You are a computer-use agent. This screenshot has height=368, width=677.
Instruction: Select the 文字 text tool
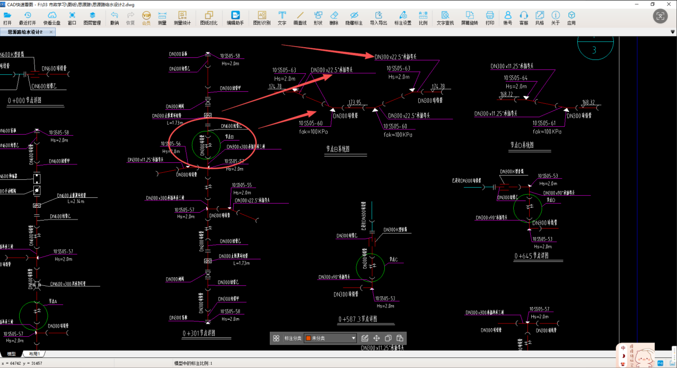(x=282, y=19)
